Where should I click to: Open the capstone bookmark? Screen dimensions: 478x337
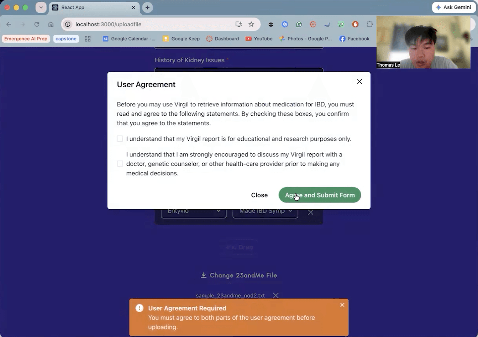click(66, 39)
